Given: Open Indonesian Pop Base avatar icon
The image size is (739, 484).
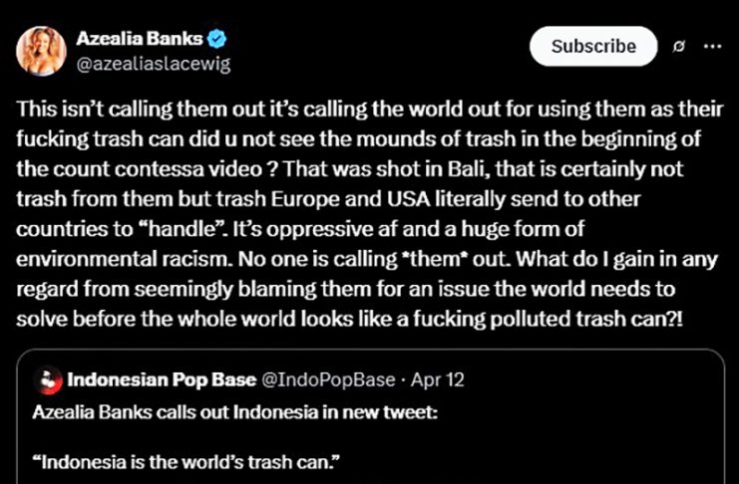Looking at the screenshot, I should pos(44,379).
